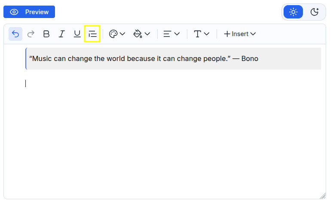Click the Bono quote block text
333x204 pixels.
click(144, 58)
